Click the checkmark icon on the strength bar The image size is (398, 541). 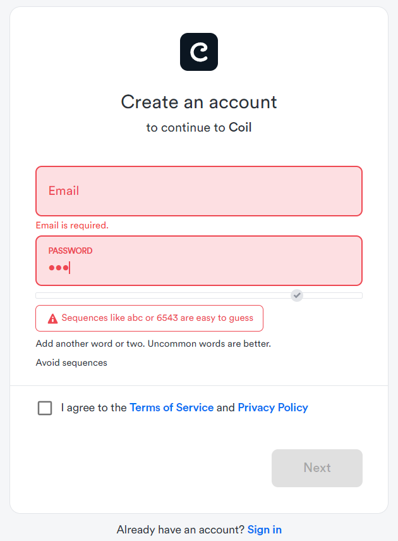pyautogui.click(x=297, y=295)
